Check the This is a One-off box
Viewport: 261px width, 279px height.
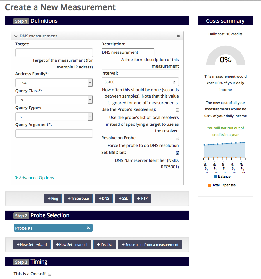(x=50, y=274)
